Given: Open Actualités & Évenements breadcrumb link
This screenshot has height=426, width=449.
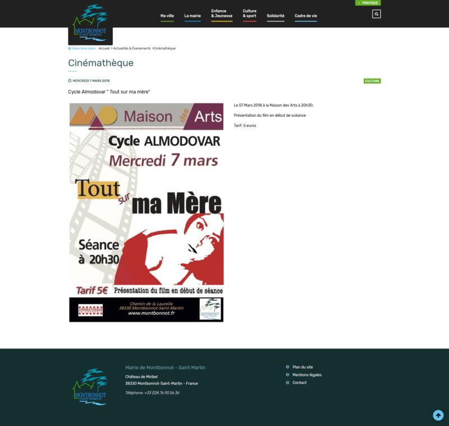Looking at the screenshot, I should point(132,48).
